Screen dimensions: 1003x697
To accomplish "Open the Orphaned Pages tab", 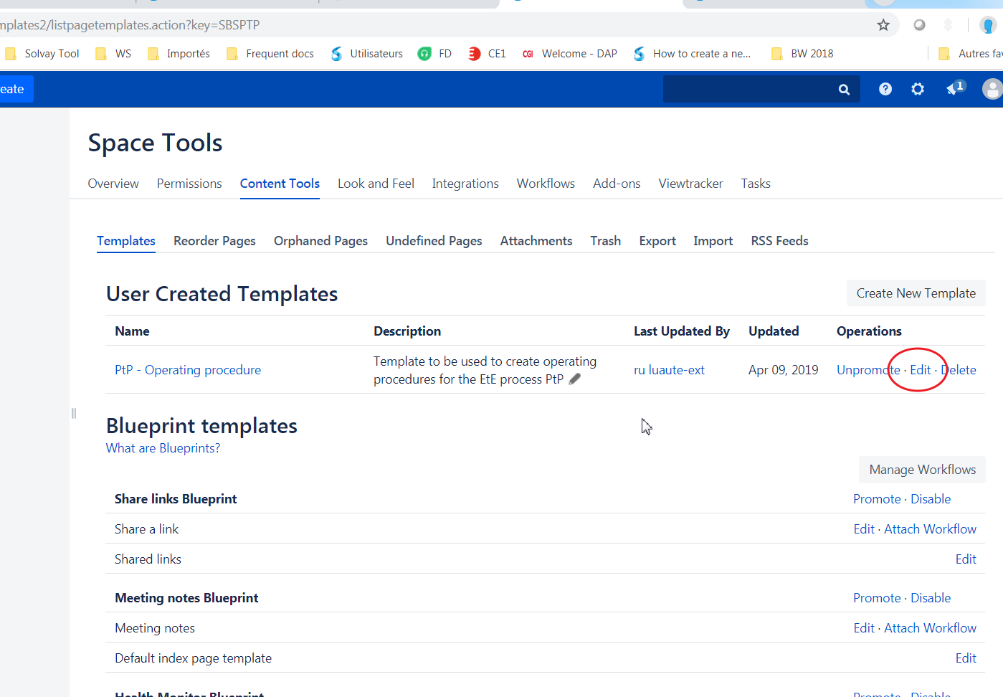I will click(320, 241).
